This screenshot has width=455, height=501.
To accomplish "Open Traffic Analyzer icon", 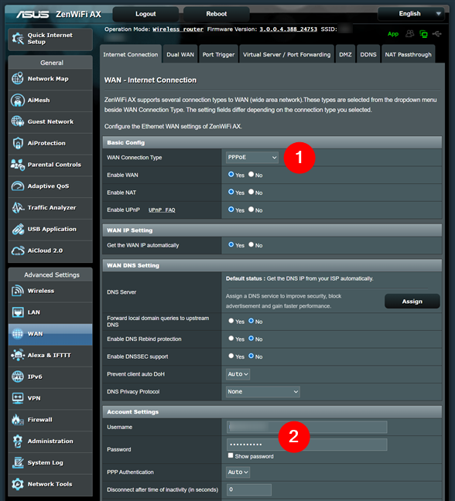I will tap(18, 207).
